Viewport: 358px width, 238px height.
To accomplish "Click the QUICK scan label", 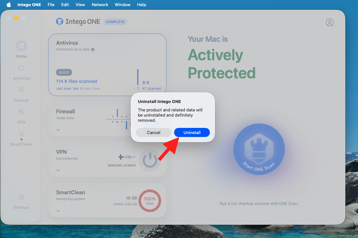I will click(x=64, y=72).
